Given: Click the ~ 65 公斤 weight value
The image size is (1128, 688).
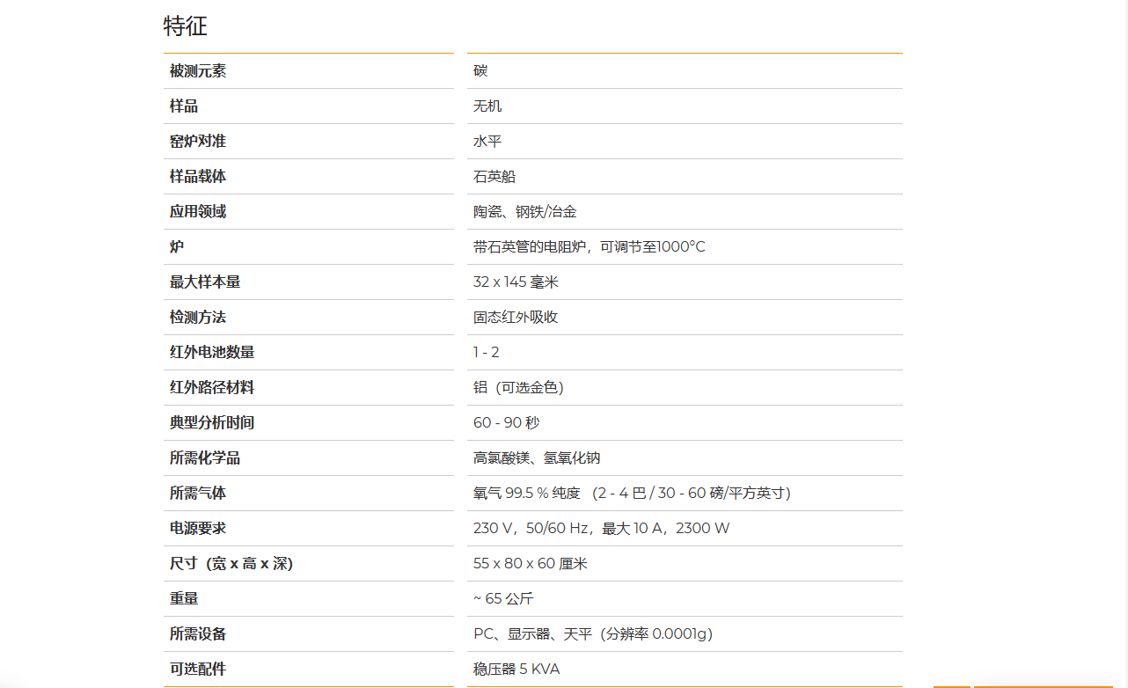Looking at the screenshot, I should pyautogui.click(x=503, y=599).
